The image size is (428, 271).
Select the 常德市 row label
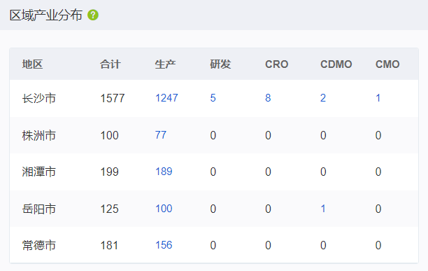38,245
